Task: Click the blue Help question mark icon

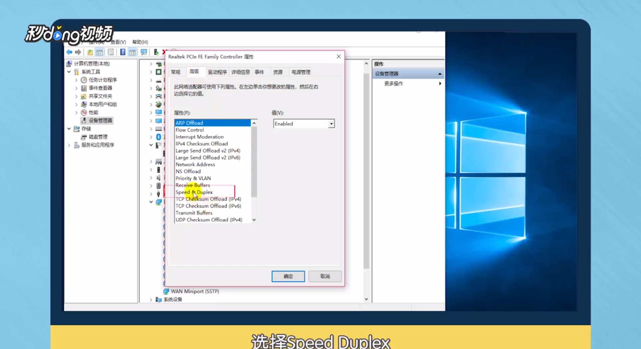Action: 123,52
